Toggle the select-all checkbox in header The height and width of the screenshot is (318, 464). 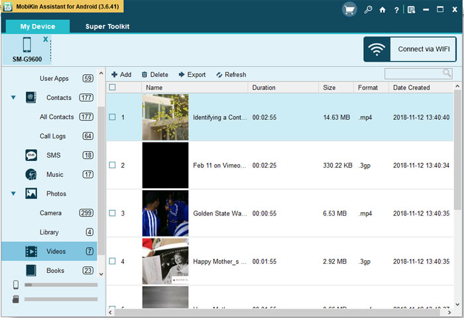coord(112,87)
